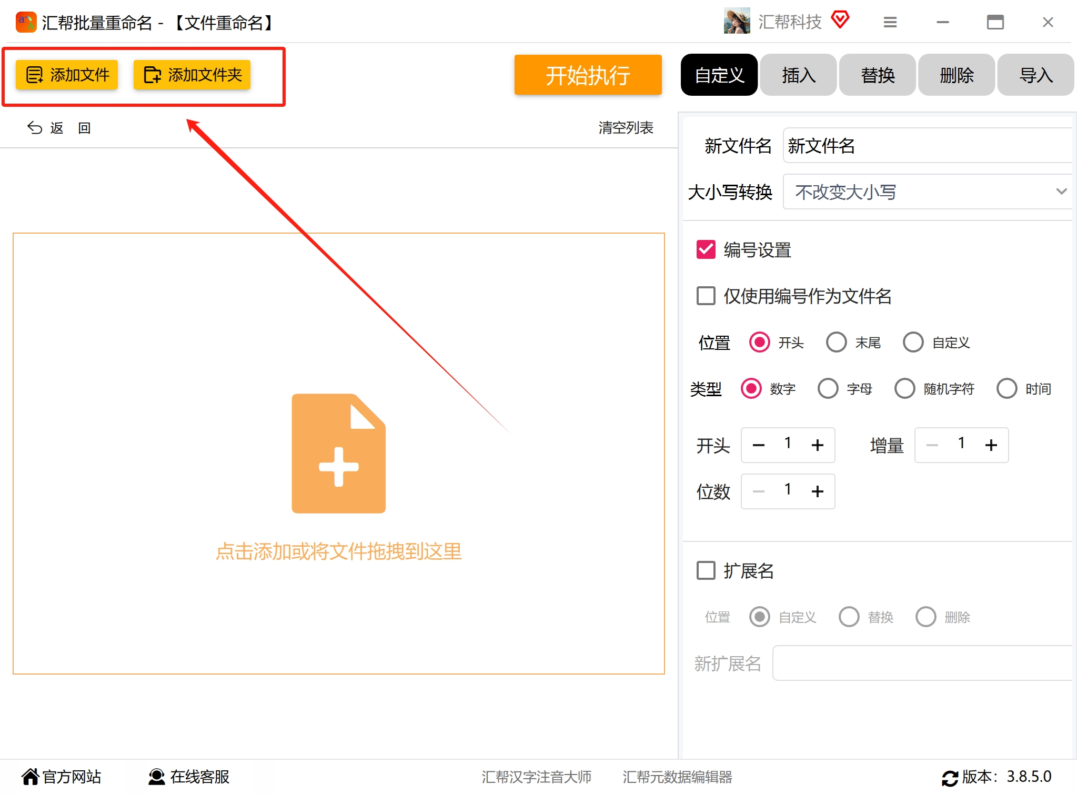Minimize the window
The width and height of the screenshot is (1077, 794).
click(942, 22)
